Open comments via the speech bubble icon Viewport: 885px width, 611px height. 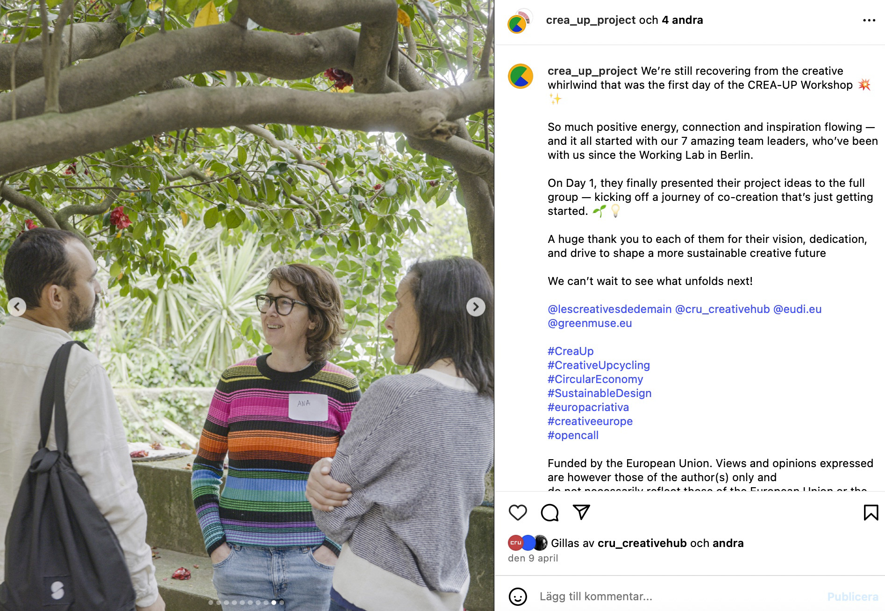point(550,512)
